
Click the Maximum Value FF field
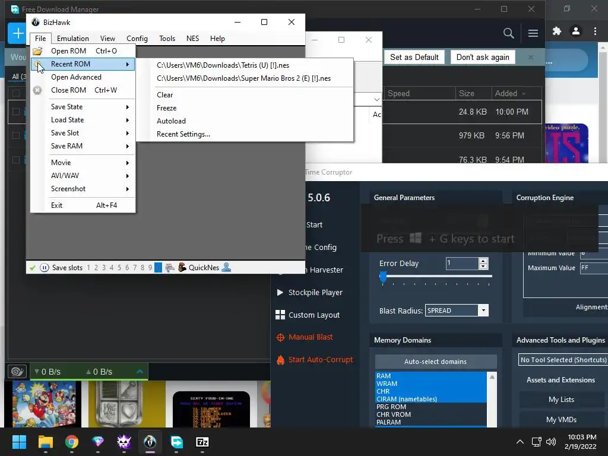point(594,268)
